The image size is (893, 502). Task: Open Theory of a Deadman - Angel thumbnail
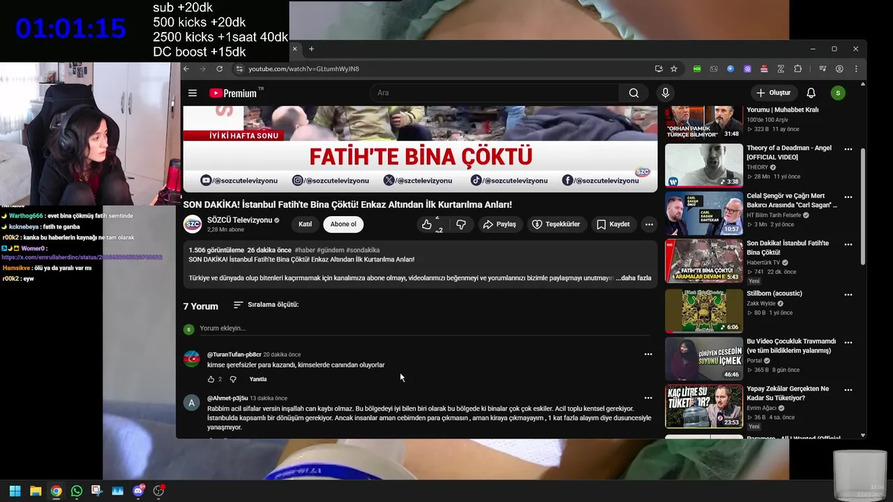(x=704, y=165)
